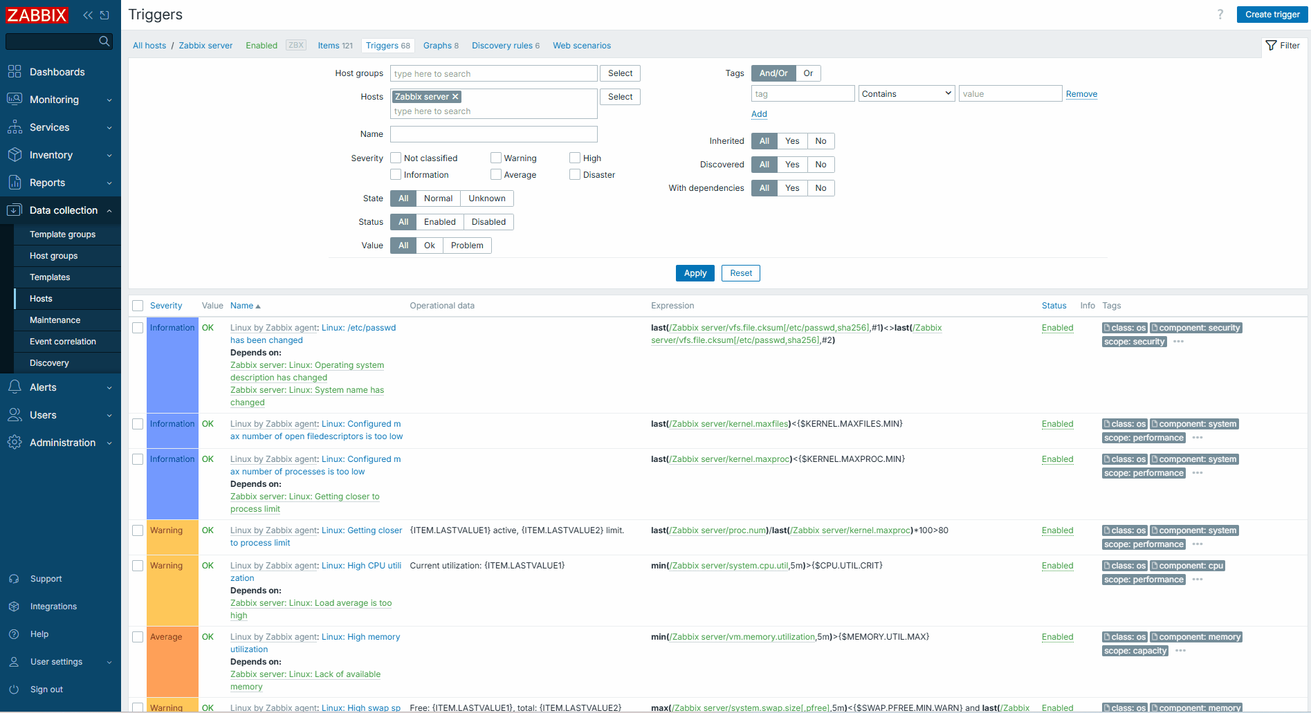Remove Zabbix server host chip
1311x713 pixels.
pos(455,97)
